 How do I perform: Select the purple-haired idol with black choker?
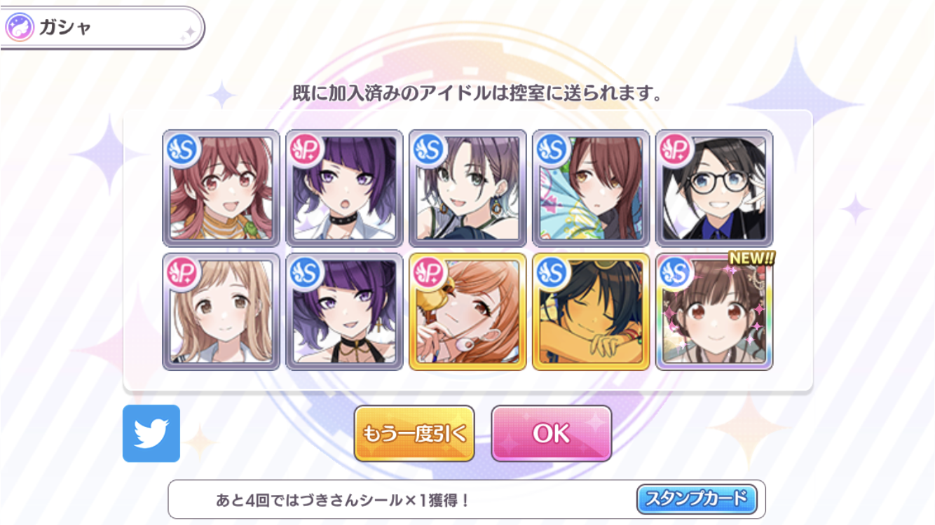(344, 188)
